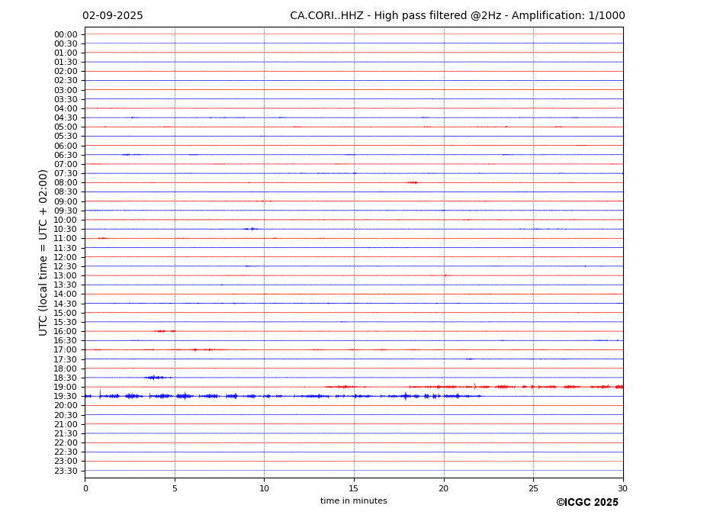Click the x-axis tick label 5

coord(175,488)
